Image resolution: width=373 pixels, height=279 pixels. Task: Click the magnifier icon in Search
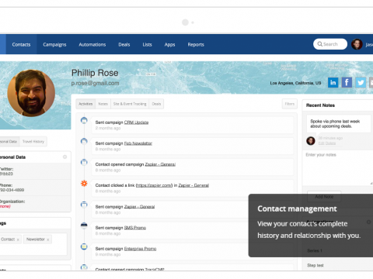(x=320, y=44)
